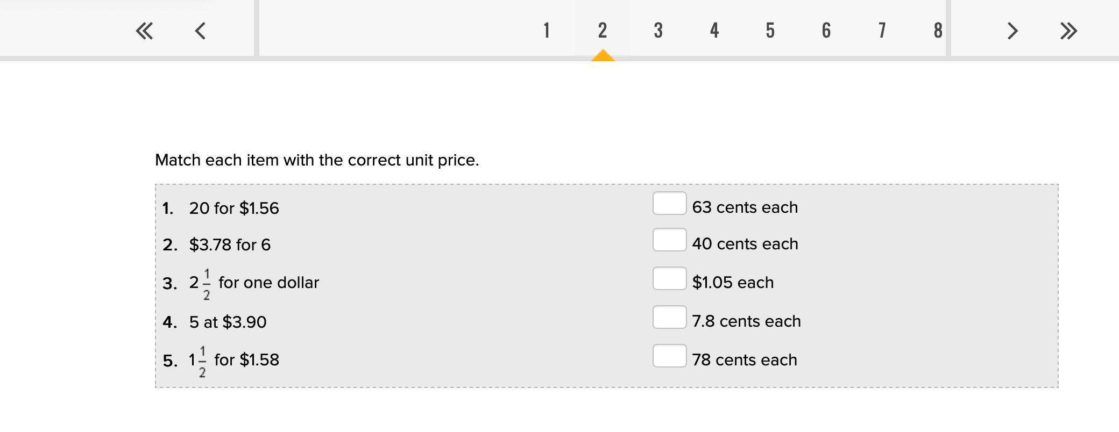The height and width of the screenshot is (432, 1119).
Task: Jump to the last question with double-right arrows
Action: (1068, 31)
